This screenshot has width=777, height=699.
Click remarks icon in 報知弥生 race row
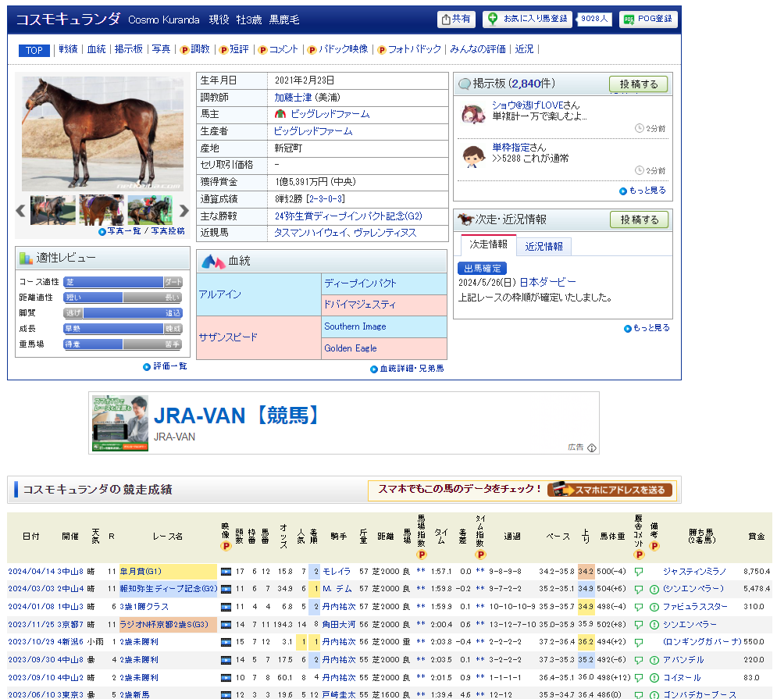[654, 589]
